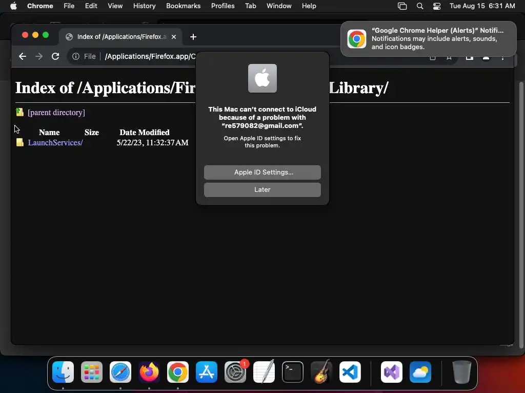Click the Apple logo in the menu bar

(13, 6)
